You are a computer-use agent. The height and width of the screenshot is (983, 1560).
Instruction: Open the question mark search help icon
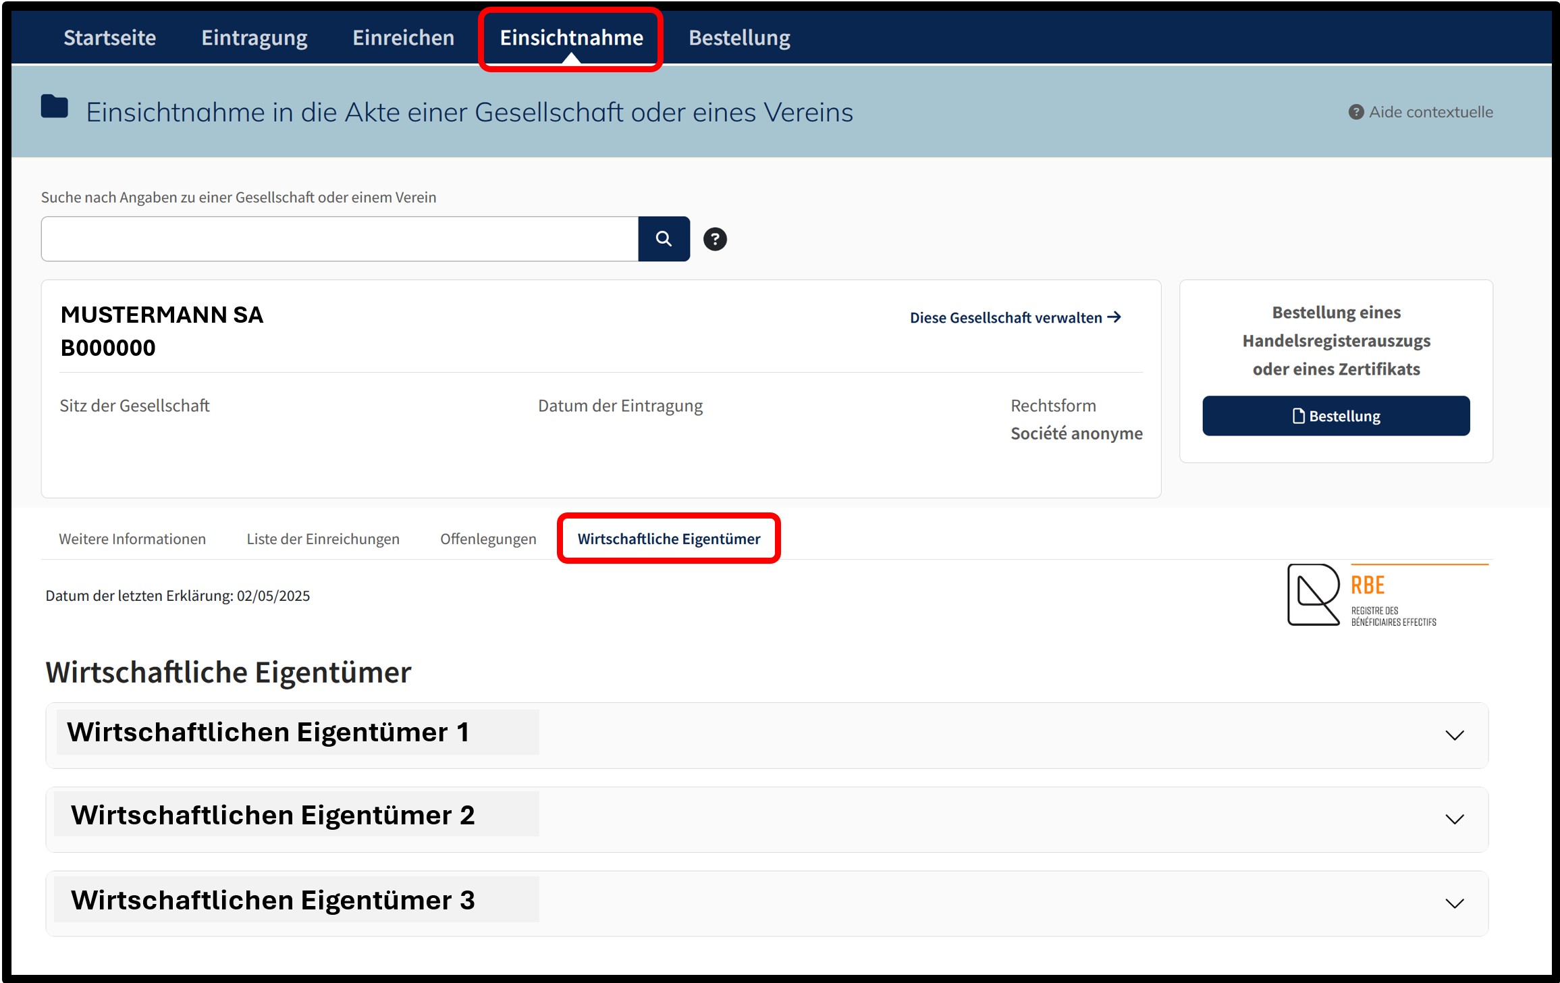(x=715, y=239)
